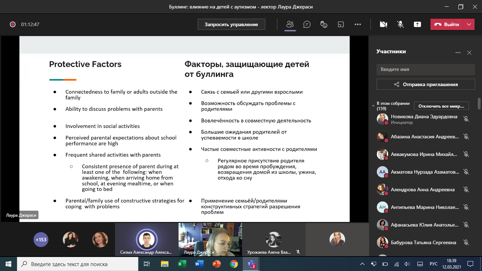The width and height of the screenshot is (482, 271).
Task: Click the Отправка приглашения button
Action: click(426, 84)
